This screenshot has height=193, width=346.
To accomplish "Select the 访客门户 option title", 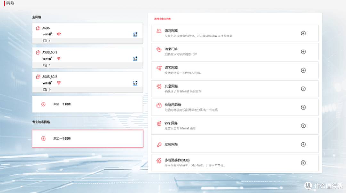I will click(x=171, y=49).
